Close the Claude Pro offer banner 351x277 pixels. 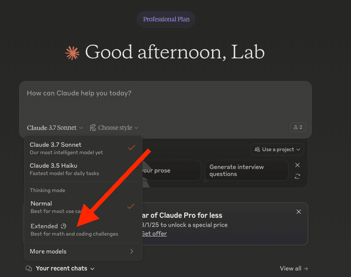click(299, 212)
